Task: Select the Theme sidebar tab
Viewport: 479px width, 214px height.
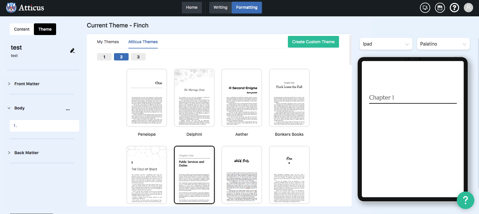Action: [x=45, y=29]
